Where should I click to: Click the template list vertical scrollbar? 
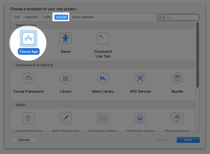[197, 55]
